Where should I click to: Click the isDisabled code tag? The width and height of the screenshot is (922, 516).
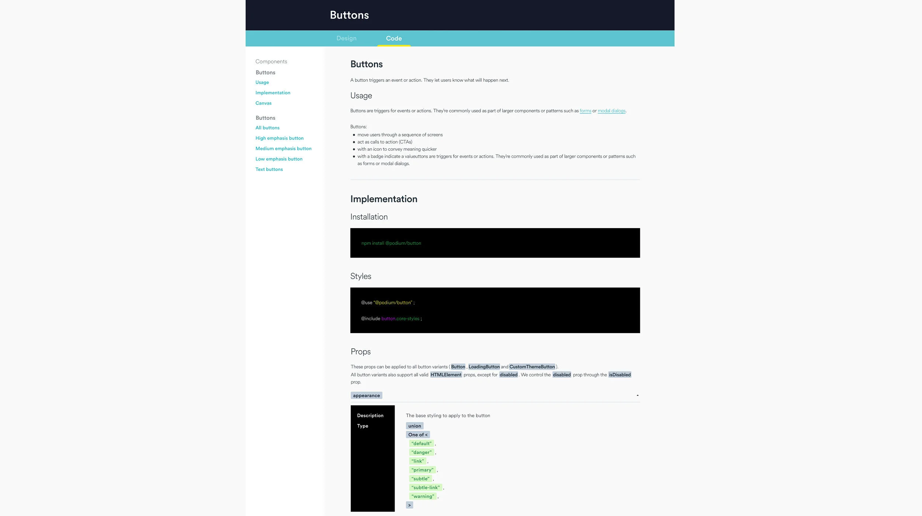(619, 375)
